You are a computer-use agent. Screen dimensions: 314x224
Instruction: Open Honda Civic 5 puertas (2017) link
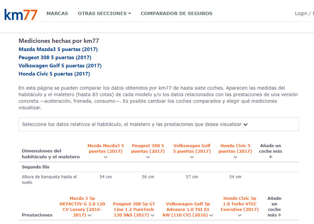click(x=54, y=74)
